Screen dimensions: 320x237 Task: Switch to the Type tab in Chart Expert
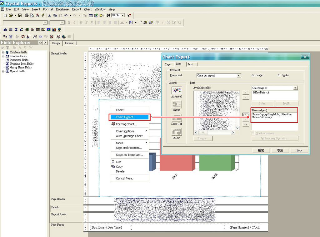point(168,64)
